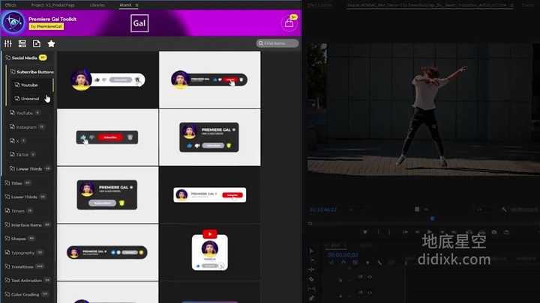
Task: Click the Find items search field
Action: (280, 43)
